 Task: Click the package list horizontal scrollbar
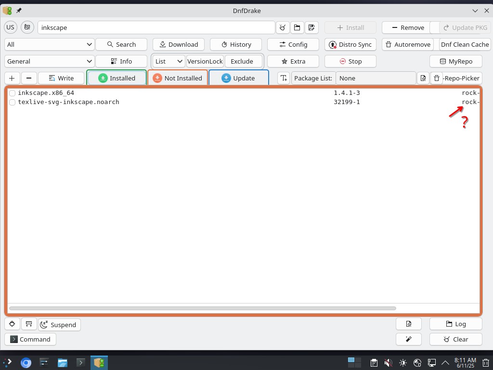coord(203,308)
